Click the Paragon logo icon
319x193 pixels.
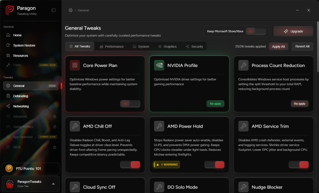point(10,10)
